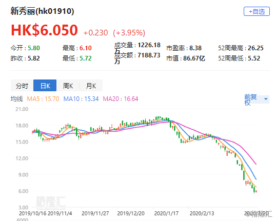Click the +自选 add to watchlist button

[x=257, y=11]
